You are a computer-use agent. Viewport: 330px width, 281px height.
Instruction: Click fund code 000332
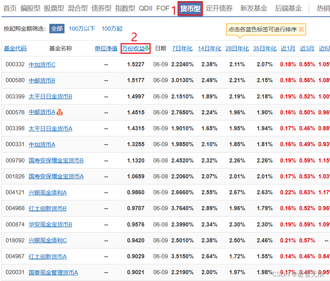pos(15,64)
